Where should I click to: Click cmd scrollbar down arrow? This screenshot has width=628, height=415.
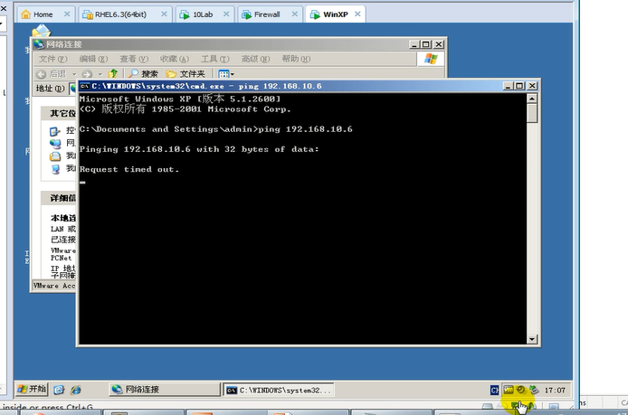[532, 339]
